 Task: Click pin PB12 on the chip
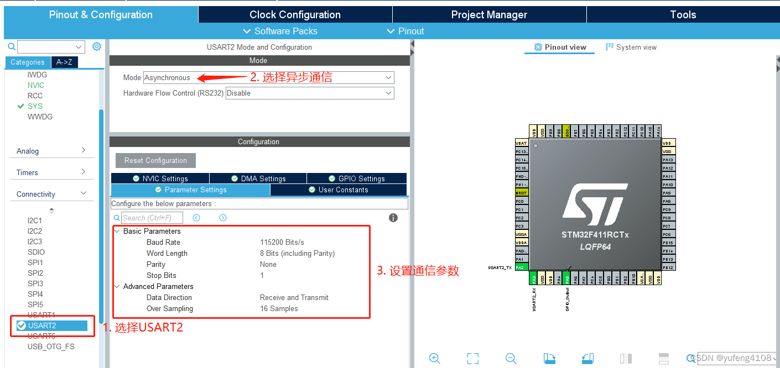pyautogui.click(x=668, y=267)
